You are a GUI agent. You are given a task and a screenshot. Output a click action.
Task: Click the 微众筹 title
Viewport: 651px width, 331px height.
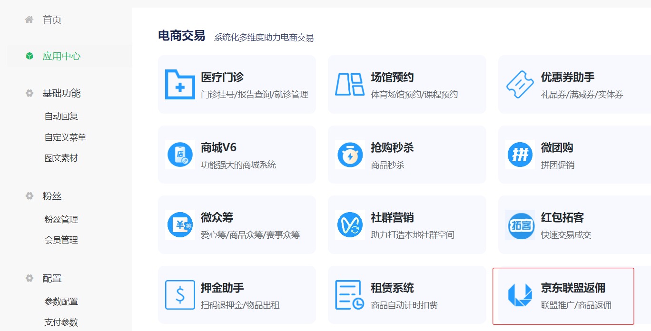point(217,218)
